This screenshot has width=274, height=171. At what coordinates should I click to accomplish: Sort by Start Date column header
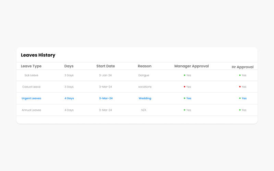(105, 66)
